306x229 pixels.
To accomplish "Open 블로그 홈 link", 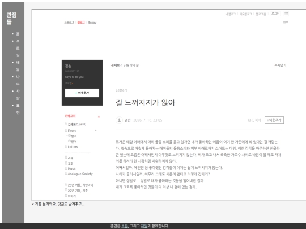I will (261, 14).
